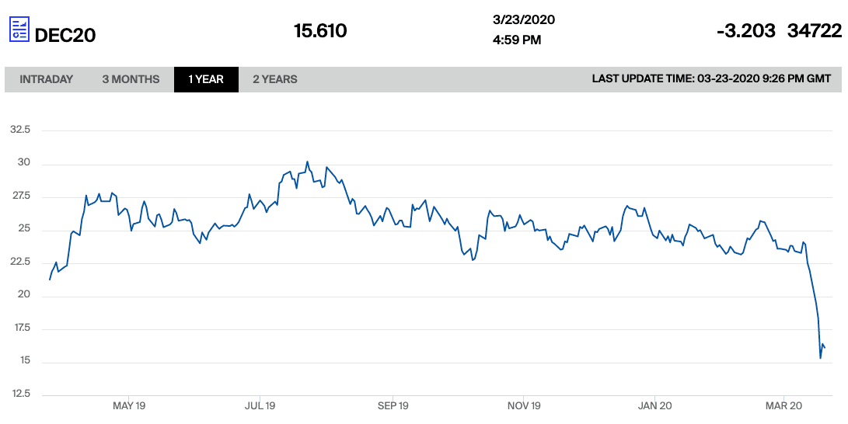The width and height of the screenshot is (848, 424).
Task: Click the chart line's lowest point near 15
Action: [820, 358]
